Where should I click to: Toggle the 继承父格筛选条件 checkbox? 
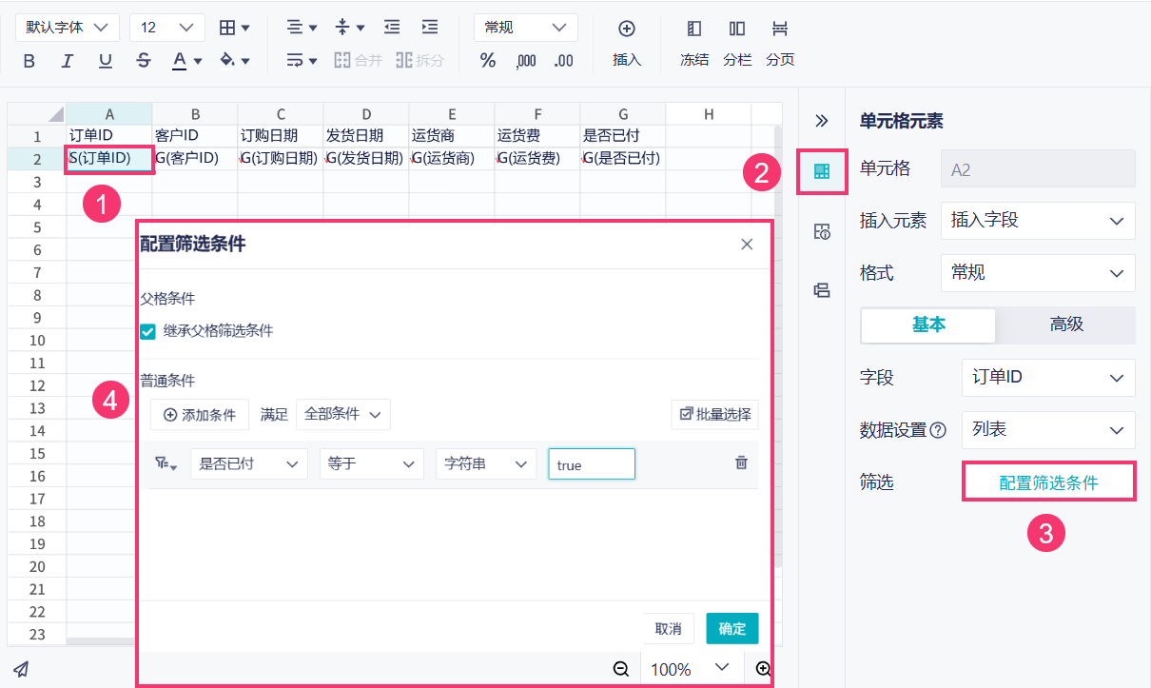[x=147, y=331]
